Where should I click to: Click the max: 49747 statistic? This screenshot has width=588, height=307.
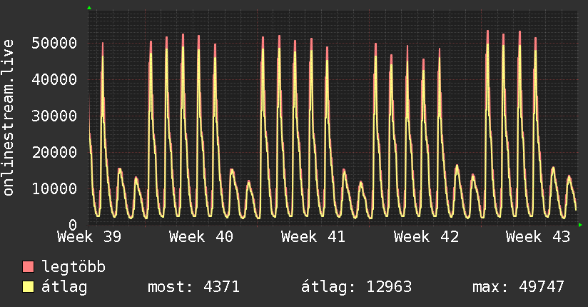[x=518, y=287]
